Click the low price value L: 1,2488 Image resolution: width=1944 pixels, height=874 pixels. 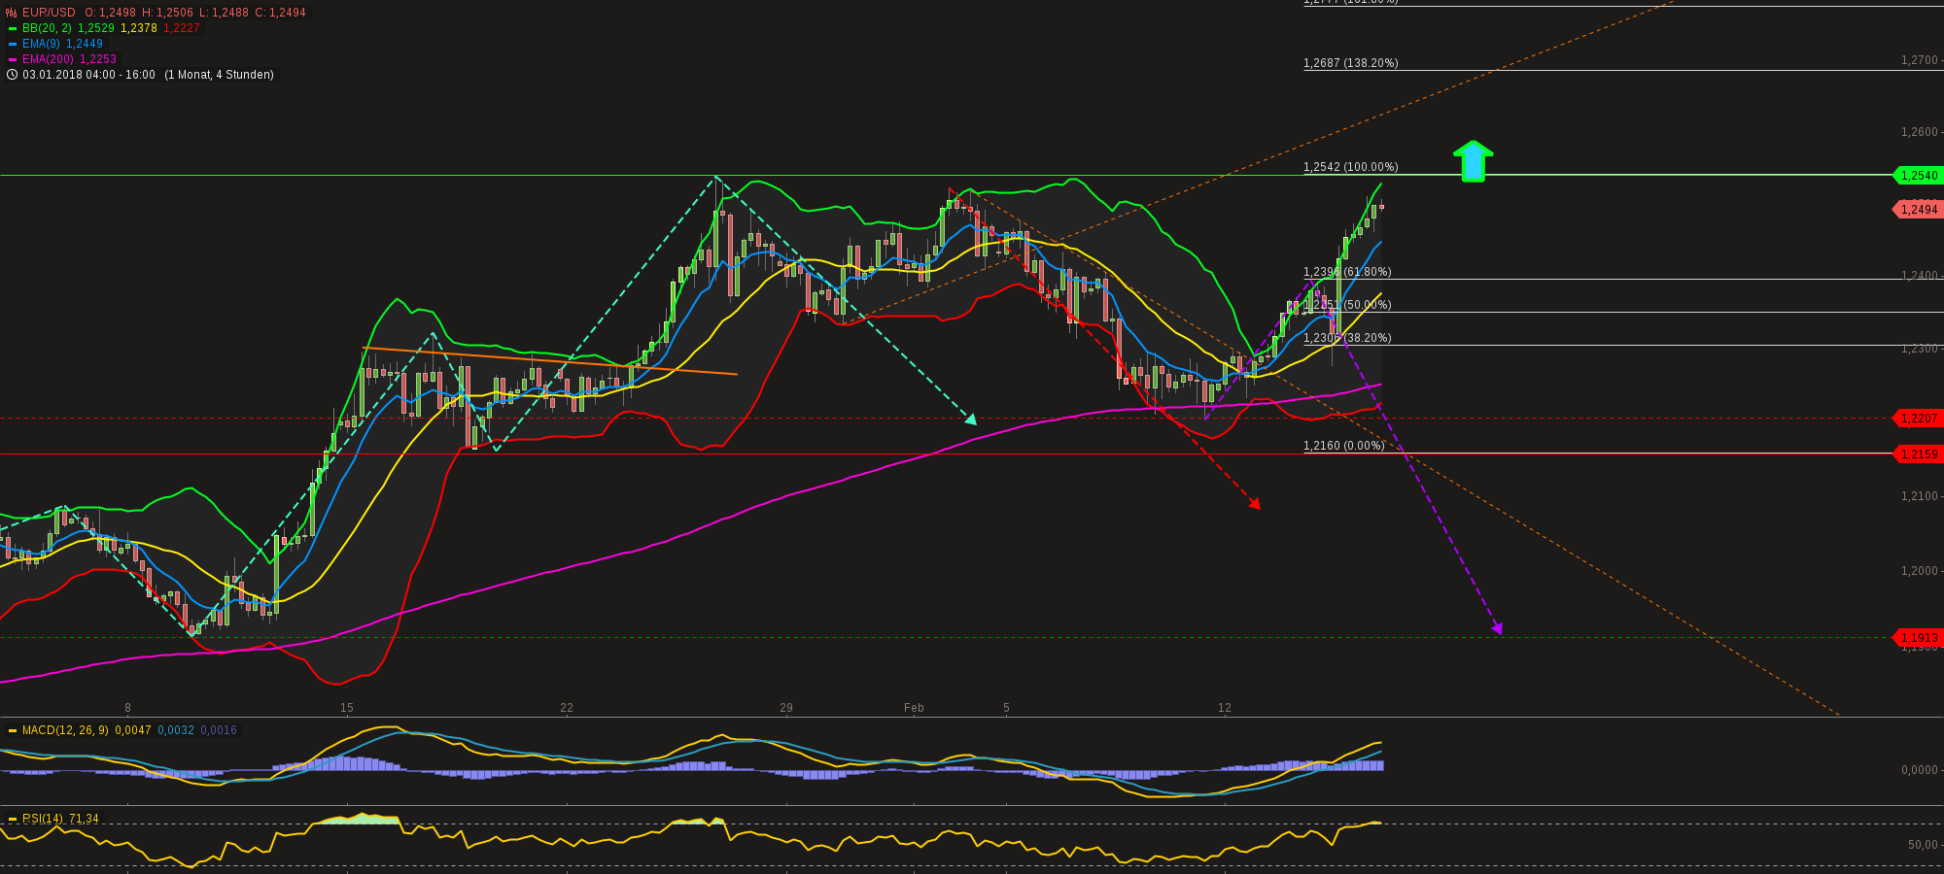(x=224, y=13)
